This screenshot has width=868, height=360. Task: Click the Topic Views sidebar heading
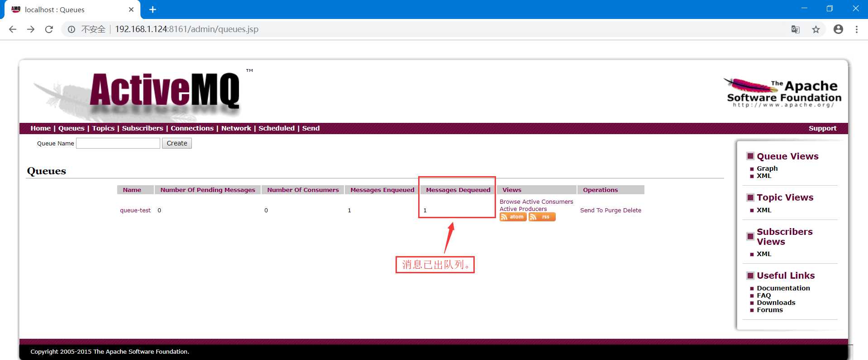[785, 197]
